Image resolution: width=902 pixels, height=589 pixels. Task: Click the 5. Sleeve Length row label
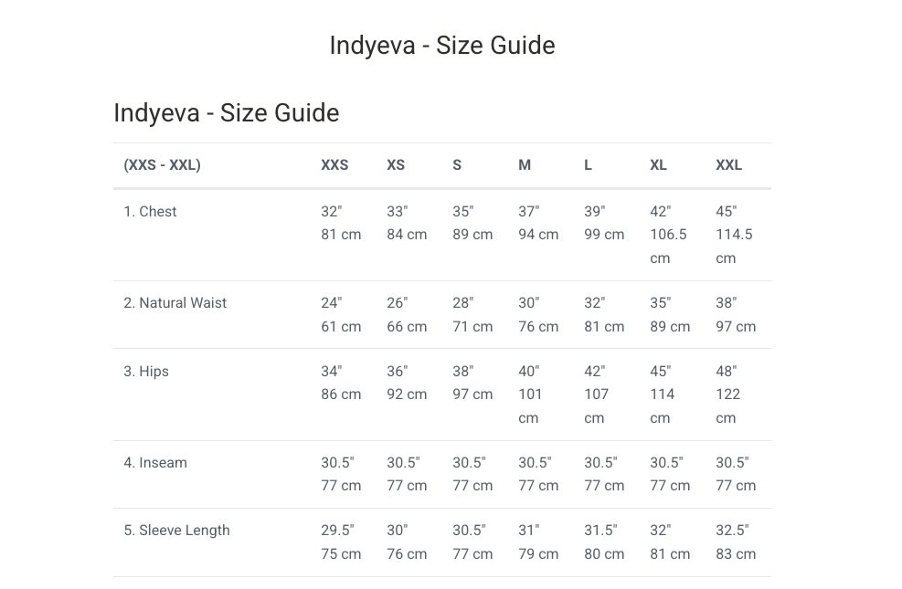(x=176, y=531)
